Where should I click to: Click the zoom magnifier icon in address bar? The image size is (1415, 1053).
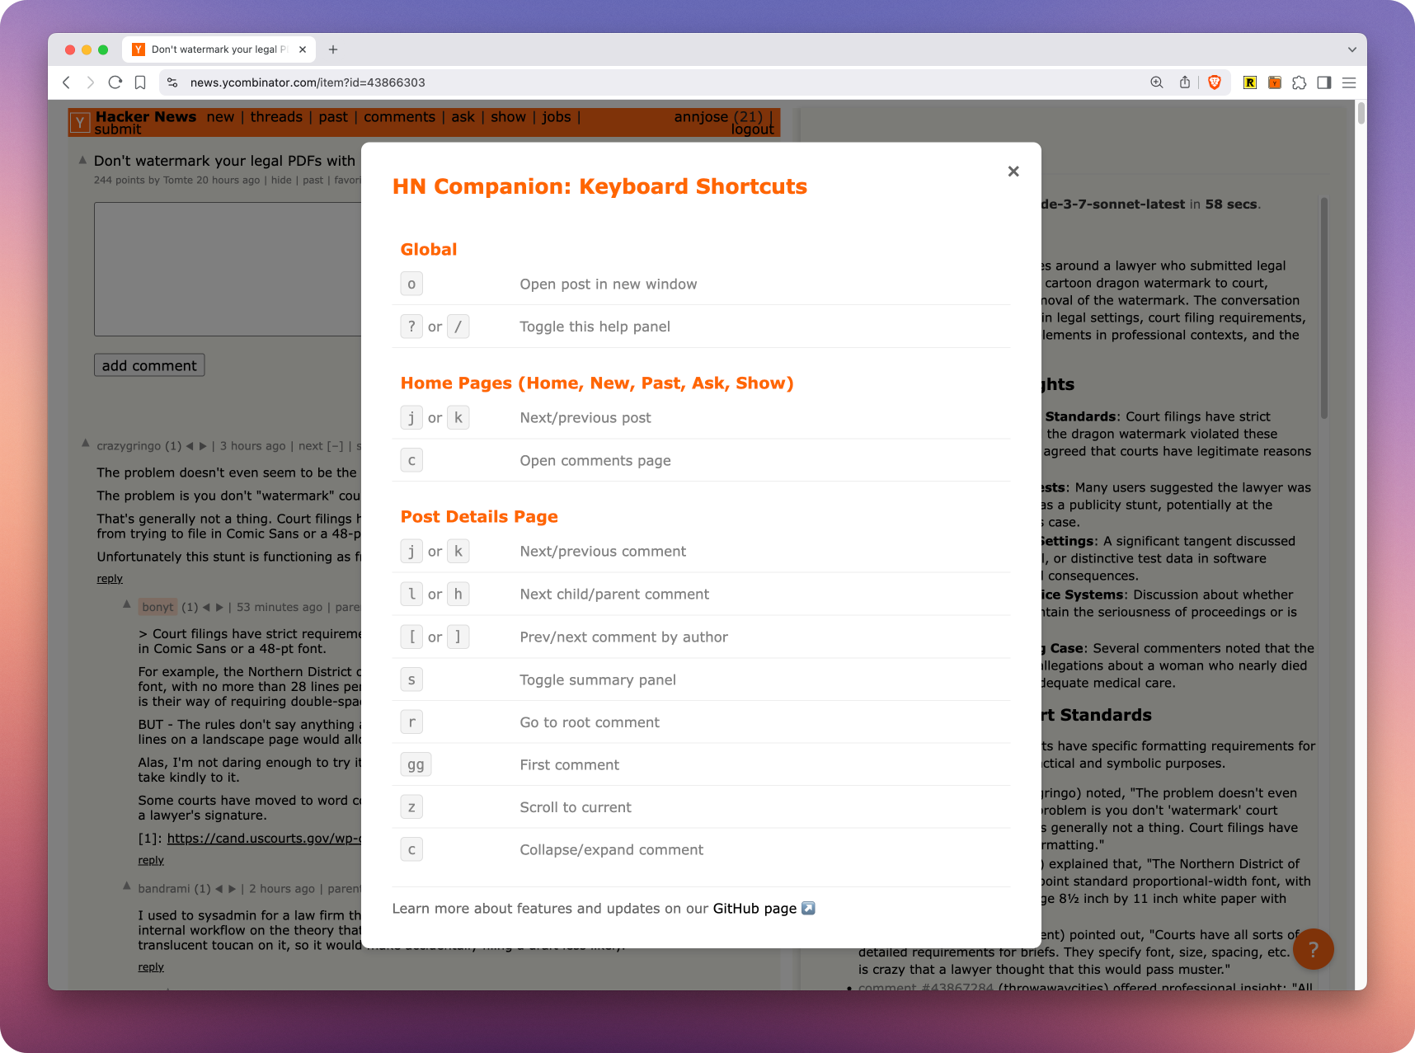(x=1157, y=82)
